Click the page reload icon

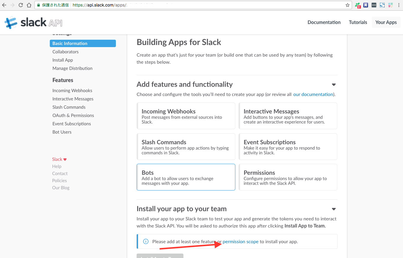click(x=20, y=5)
